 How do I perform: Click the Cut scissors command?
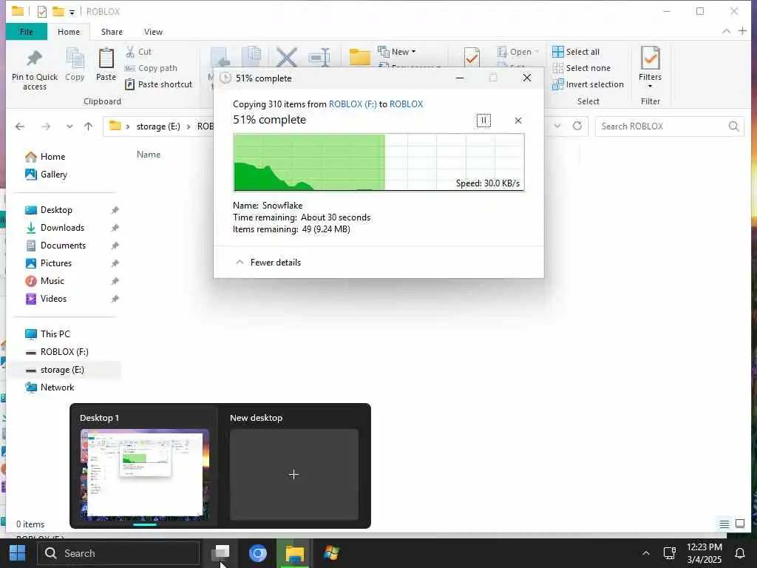pyautogui.click(x=138, y=52)
